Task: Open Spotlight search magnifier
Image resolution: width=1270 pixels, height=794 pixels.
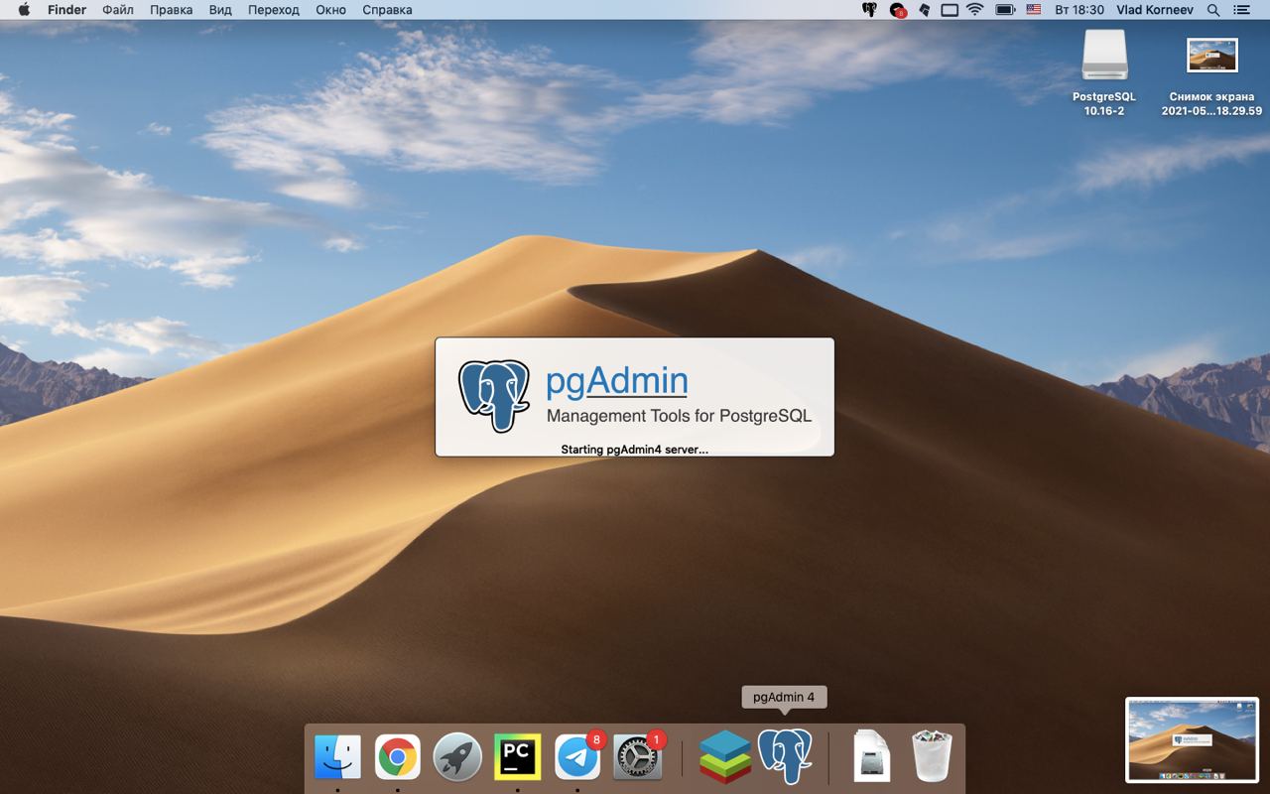Action: click(x=1213, y=10)
